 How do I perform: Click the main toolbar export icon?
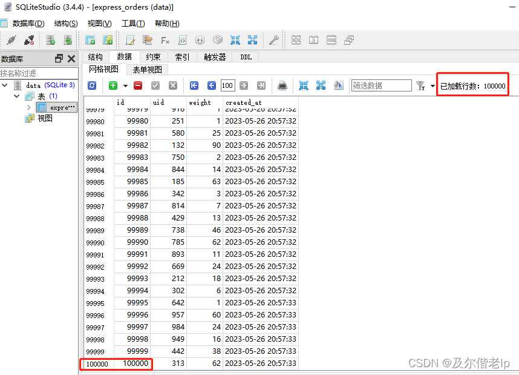coord(253,40)
